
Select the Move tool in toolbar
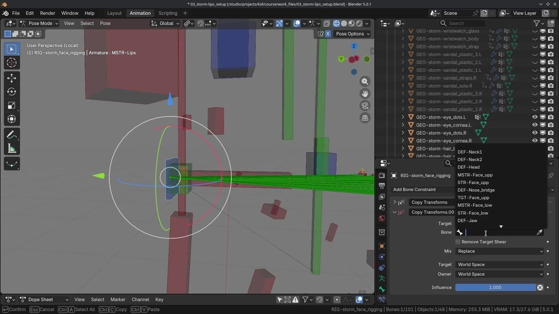tap(12, 78)
